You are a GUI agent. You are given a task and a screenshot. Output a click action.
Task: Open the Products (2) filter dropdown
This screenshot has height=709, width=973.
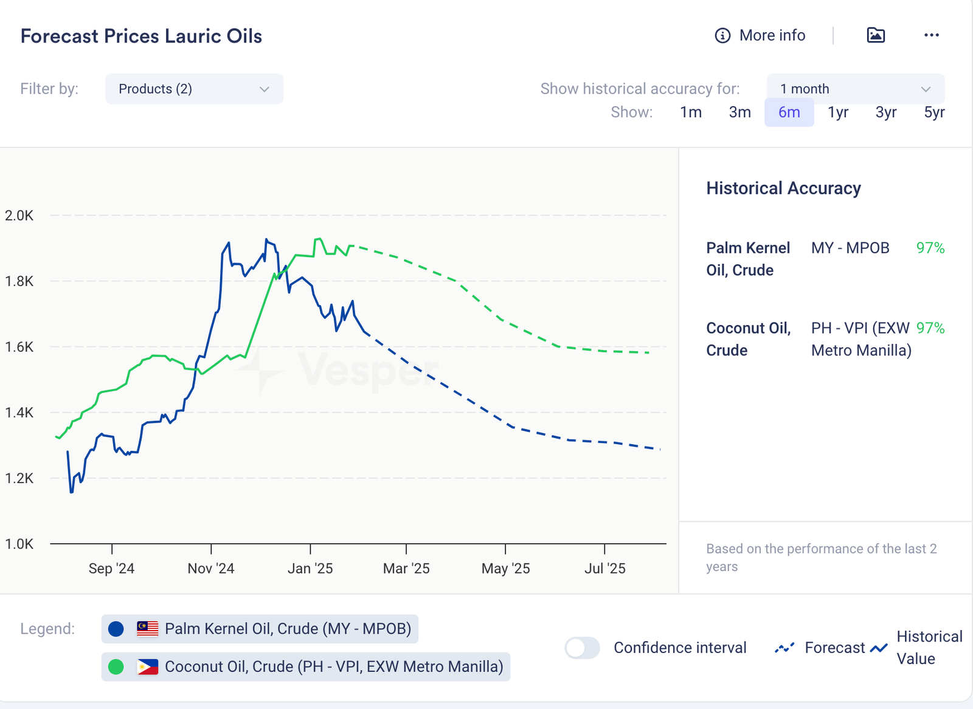pyautogui.click(x=193, y=89)
